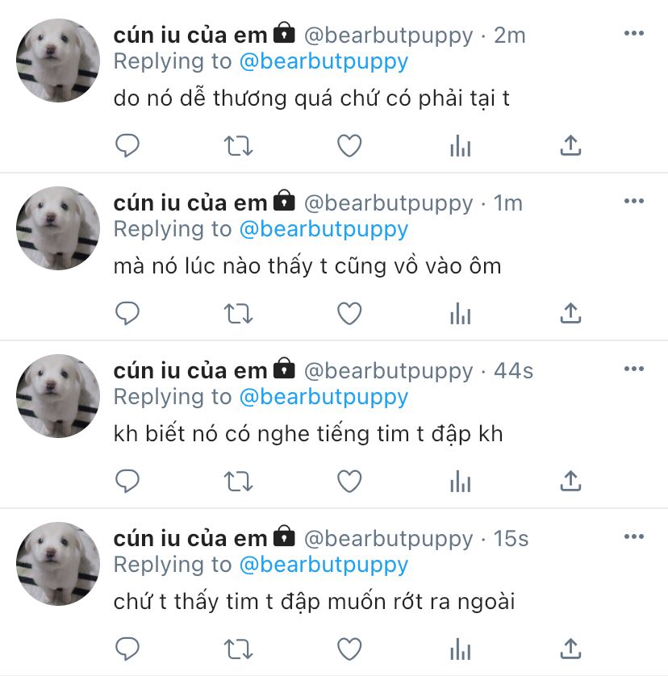
Task: Reply to the tweet posted 2m ago
Action: (x=127, y=146)
